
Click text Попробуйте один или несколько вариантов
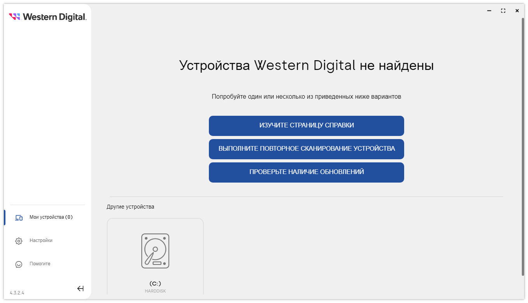click(306, 97)
